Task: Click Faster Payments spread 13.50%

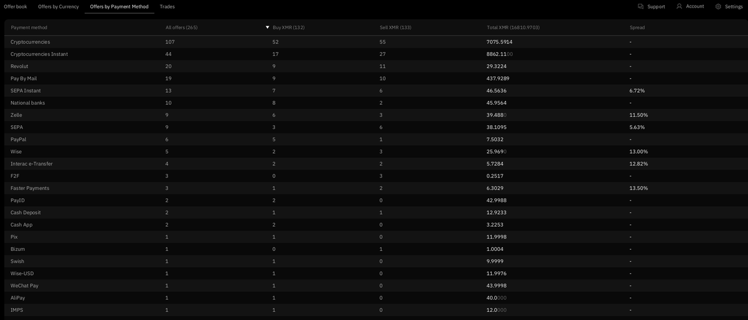Action: pyautogui.click(x=639, y=188)
